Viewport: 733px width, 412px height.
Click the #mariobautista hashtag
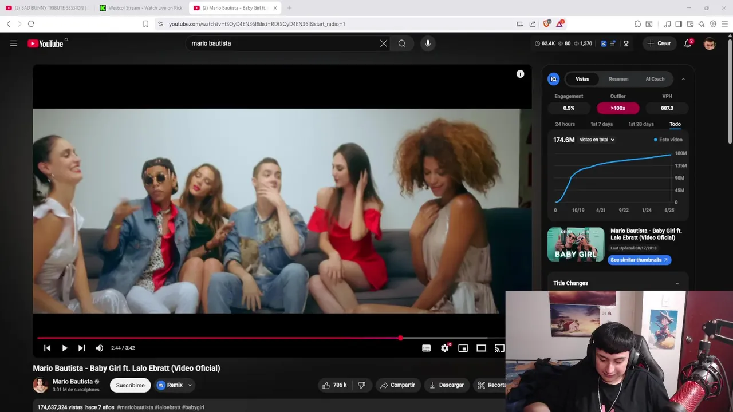pyautogui.click(x=135, y=407)
